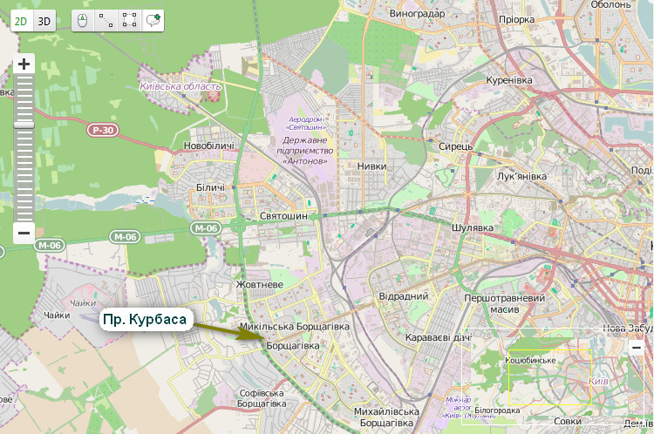Click the Борщагівка label on the map
This screenshot has width=654, height=434.
[x=292, y=346]
